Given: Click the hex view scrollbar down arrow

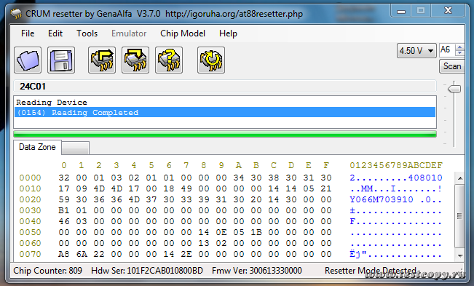Looking at the screenshot, I should pos(459,256).
